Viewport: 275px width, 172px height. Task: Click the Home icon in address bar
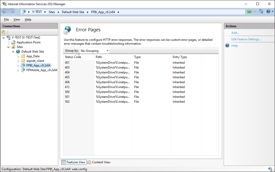pyautogui.click(x=261, y=12)
